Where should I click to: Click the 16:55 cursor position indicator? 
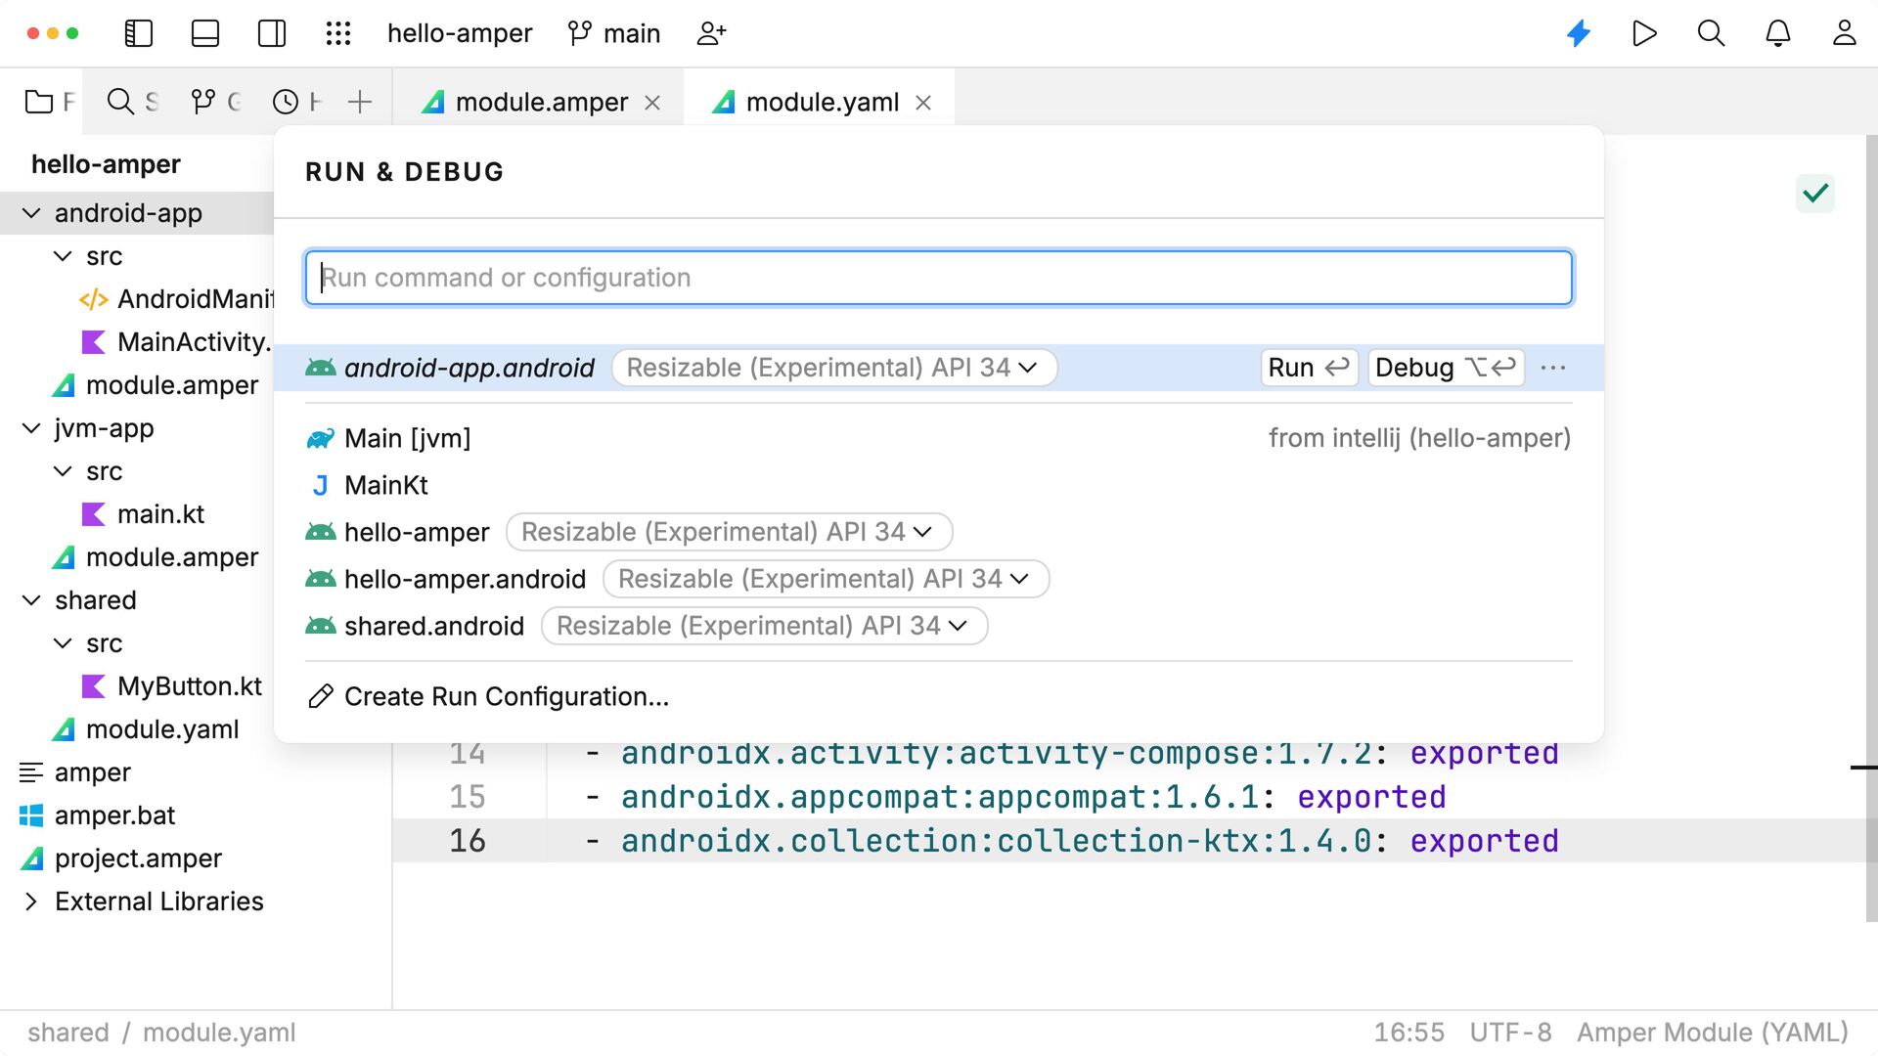[1408, 1033]
